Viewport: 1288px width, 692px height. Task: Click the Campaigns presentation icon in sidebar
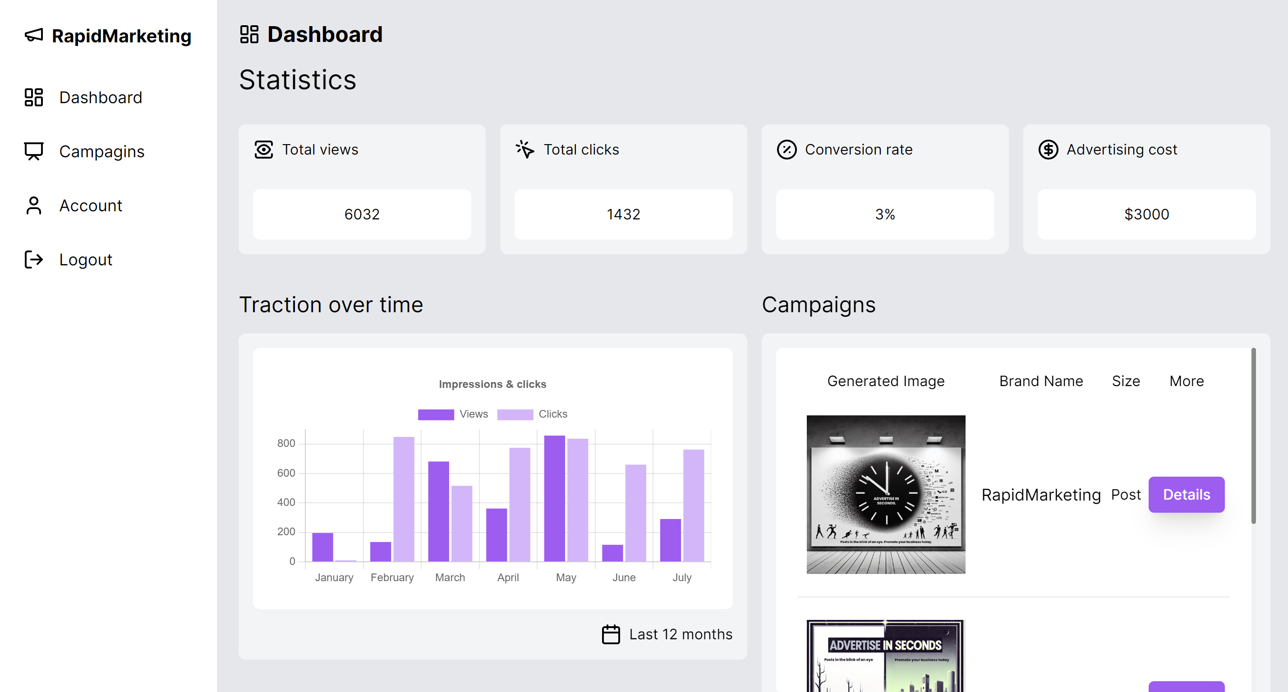(x=34, y=151)
